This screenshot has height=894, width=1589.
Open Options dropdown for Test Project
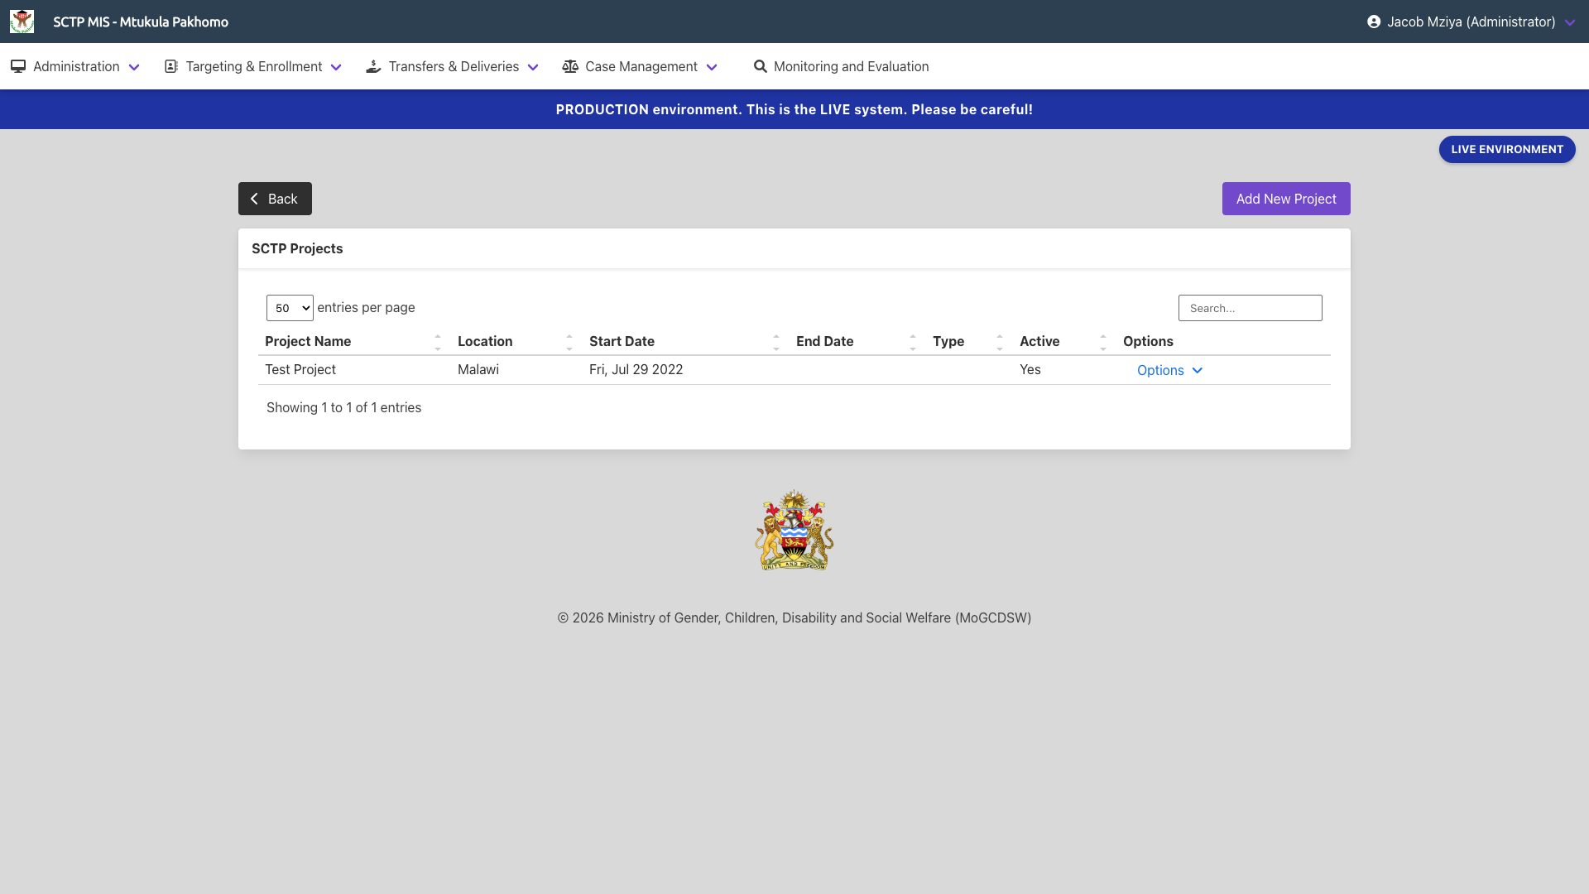click(1169, 370)
